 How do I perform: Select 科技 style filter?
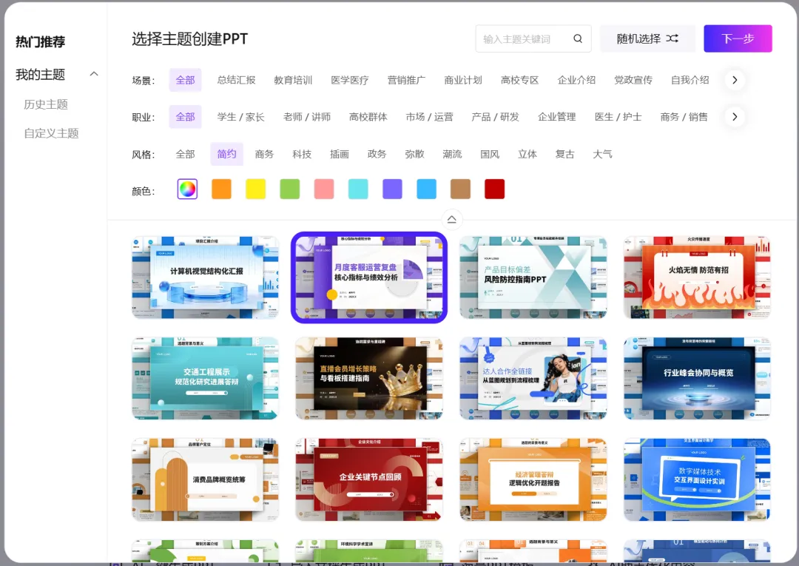302,155
